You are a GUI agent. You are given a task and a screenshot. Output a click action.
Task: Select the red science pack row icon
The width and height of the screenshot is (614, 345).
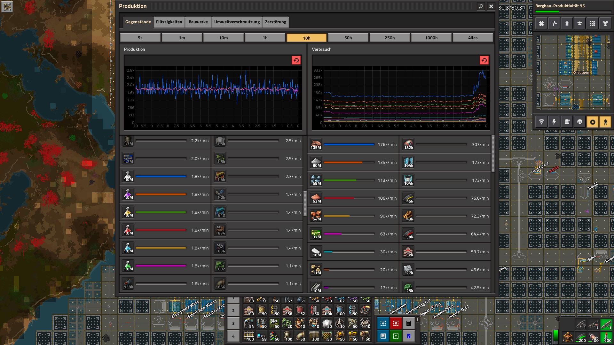[x=128, y=230]
